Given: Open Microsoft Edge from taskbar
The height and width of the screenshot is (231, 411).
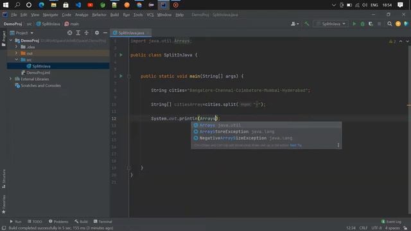Looking at the screenshot, I should coord(41,4).
